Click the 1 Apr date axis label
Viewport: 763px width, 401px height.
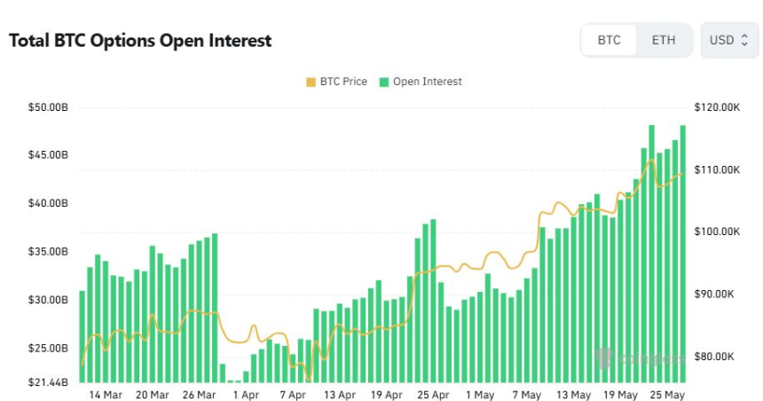pyautogui.click(x=246, y=395)
